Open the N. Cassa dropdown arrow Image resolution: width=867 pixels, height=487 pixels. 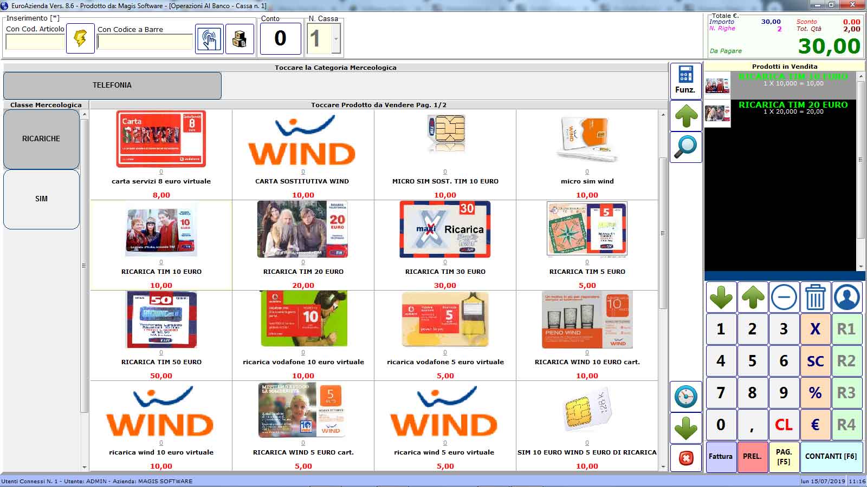336,39
